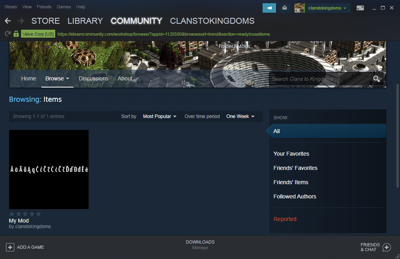
Task: Maximize the Steam window
Action: [x=383, y=8]
